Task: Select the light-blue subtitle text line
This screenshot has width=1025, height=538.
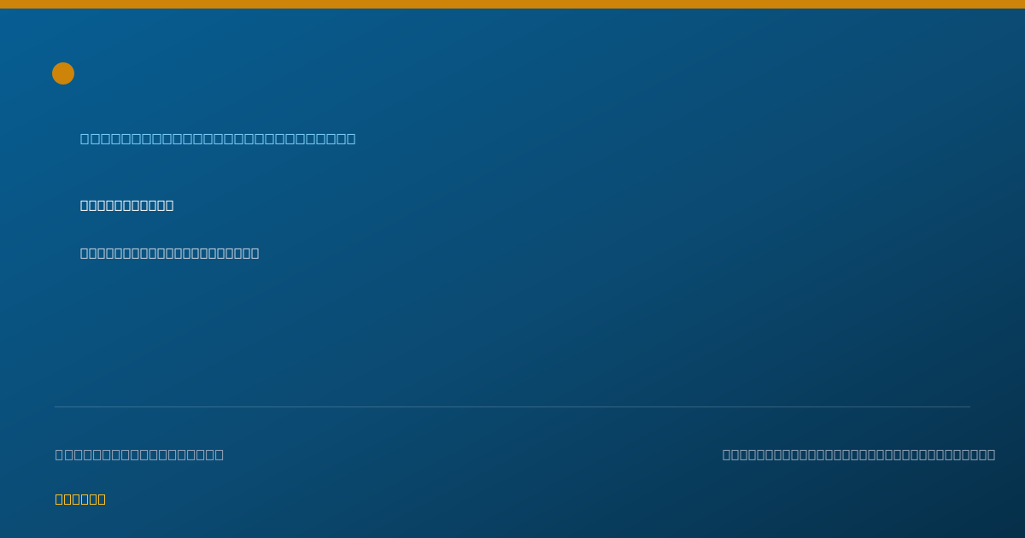Action: (x=218, y=138)
